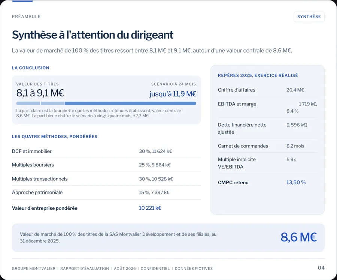Click the note starting 'La part claire est la fourchette'

[98, 113]
